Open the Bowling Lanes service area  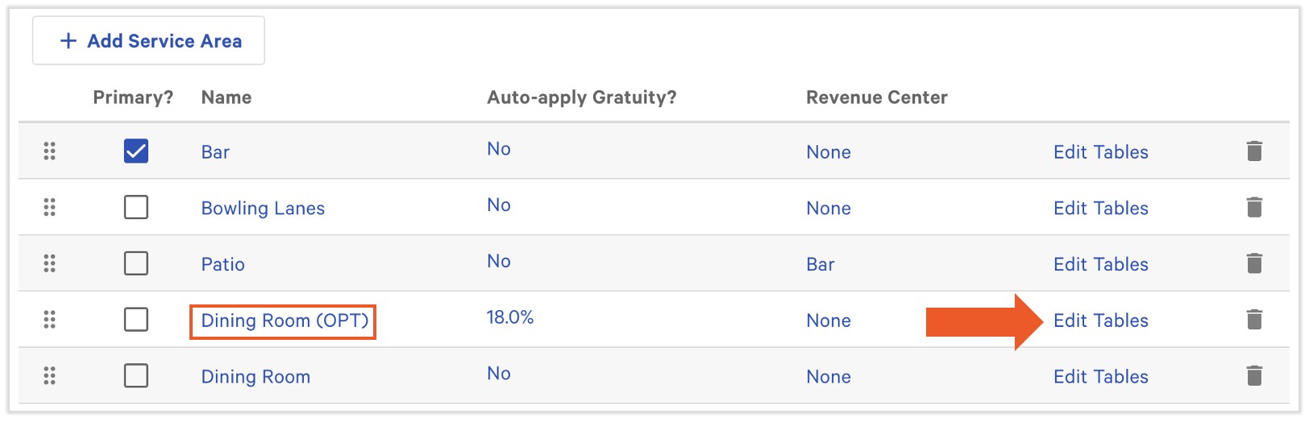(263, 209)
